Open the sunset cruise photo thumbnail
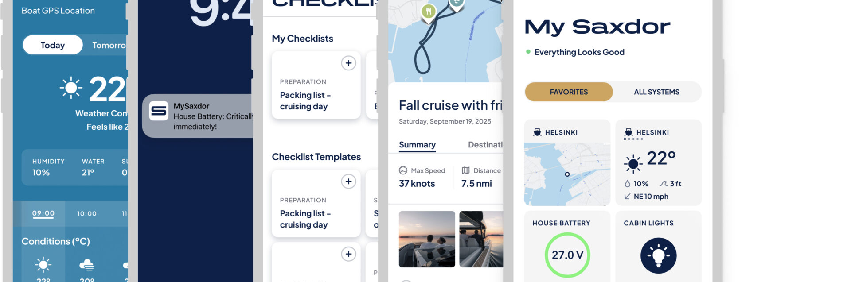This screenshot has height=282, width=851. coord(427,239)
